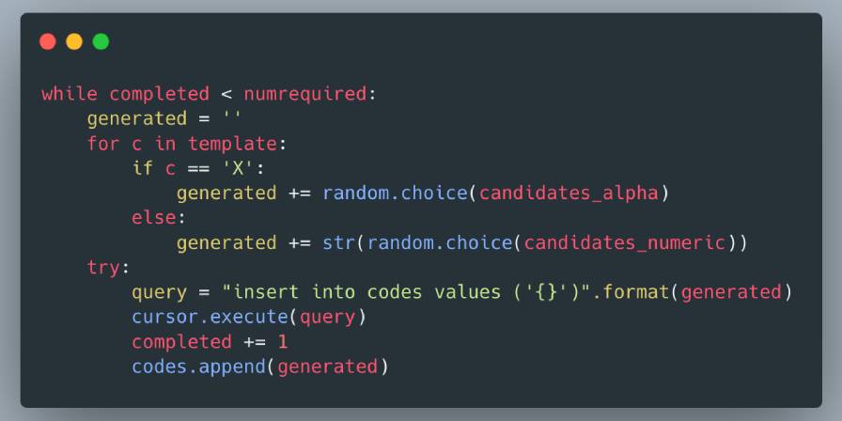Click the number 1 in completed increment

click(283, 342)
